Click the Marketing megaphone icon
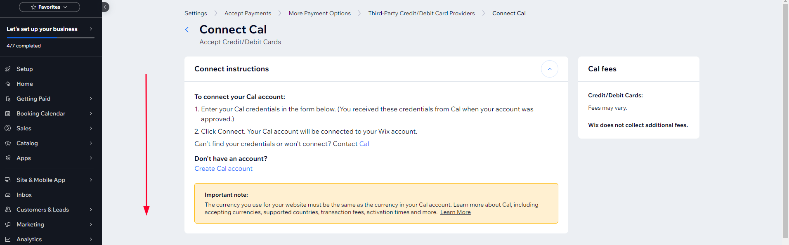 [8, 224]
